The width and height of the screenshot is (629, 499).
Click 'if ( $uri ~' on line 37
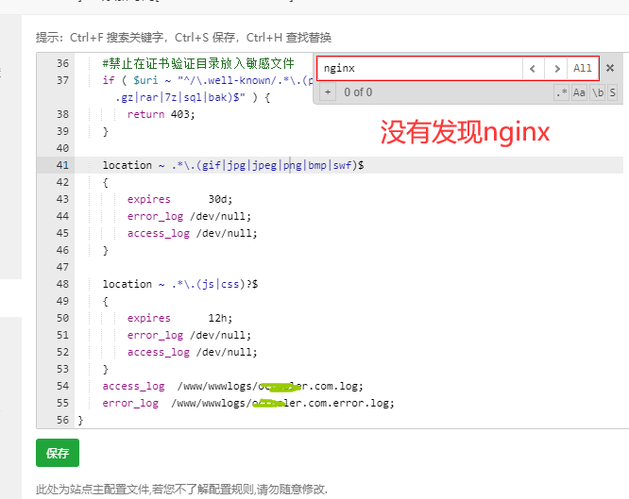tap(137, 80)
